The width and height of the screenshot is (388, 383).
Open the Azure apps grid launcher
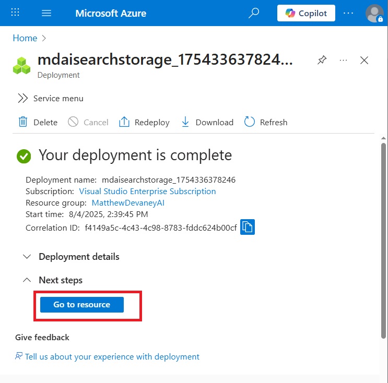[15, 13]
